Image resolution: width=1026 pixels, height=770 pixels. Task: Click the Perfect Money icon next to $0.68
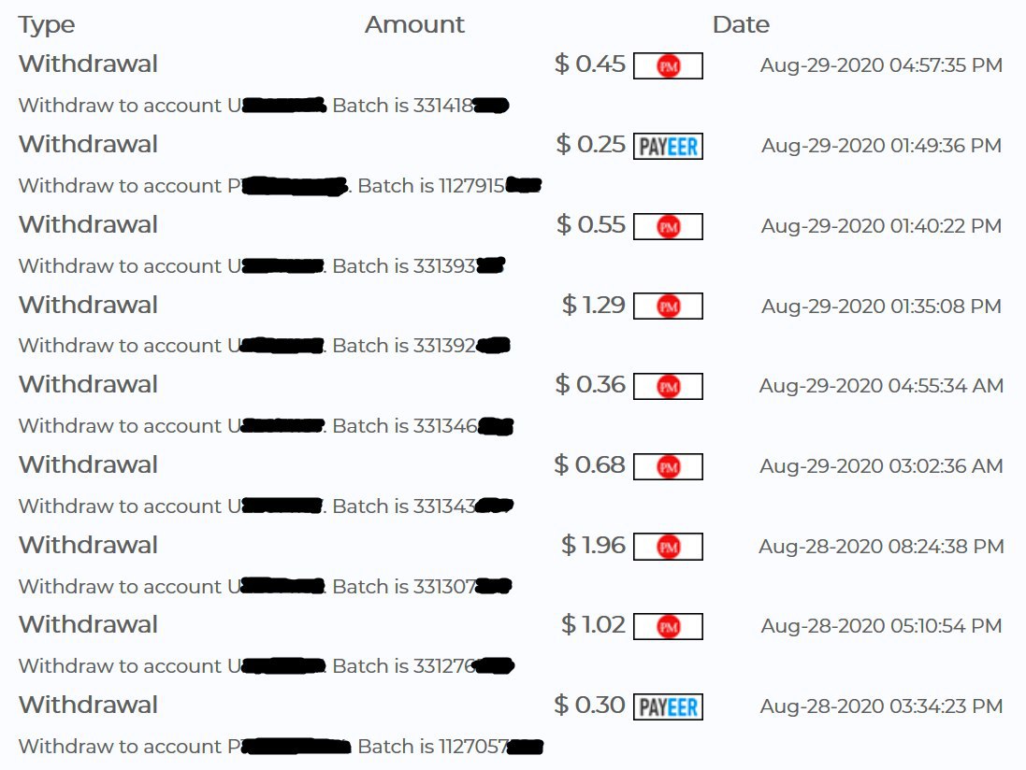click(668, 466)
